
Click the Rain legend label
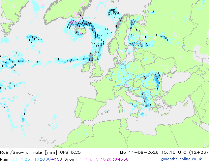coord(4,159)
